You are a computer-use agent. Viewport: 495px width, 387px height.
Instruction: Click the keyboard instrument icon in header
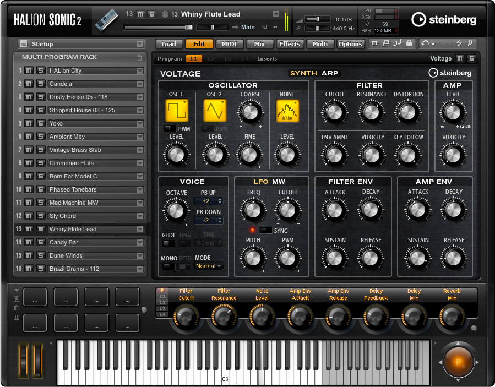pyautogui.click(x=106, y=20)
